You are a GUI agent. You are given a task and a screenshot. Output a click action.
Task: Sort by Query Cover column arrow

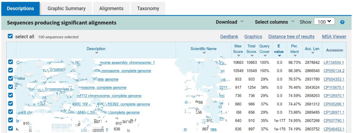[x=265, y=56]
